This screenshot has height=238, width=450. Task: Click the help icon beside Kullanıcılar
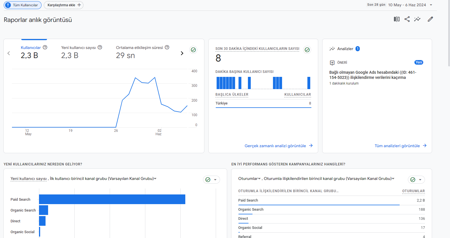pos(45,48)
